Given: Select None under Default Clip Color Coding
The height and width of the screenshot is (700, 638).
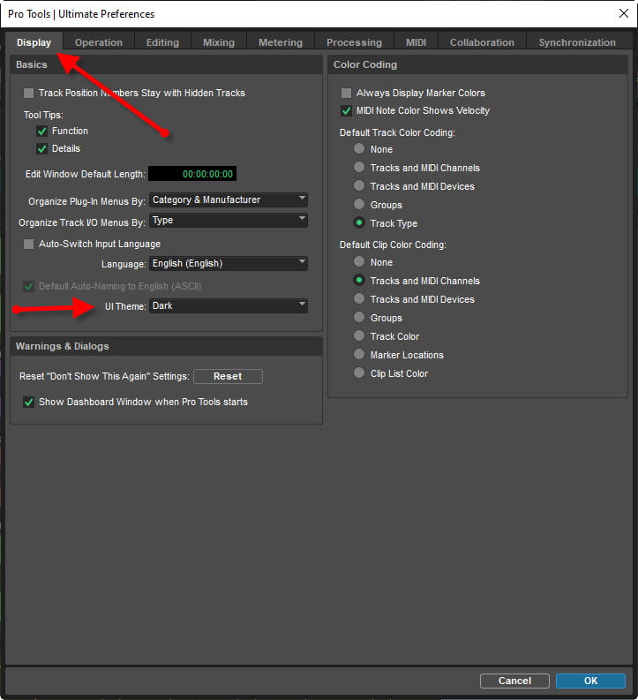Looking at the screenshot, I should click(x=359, y=261).
